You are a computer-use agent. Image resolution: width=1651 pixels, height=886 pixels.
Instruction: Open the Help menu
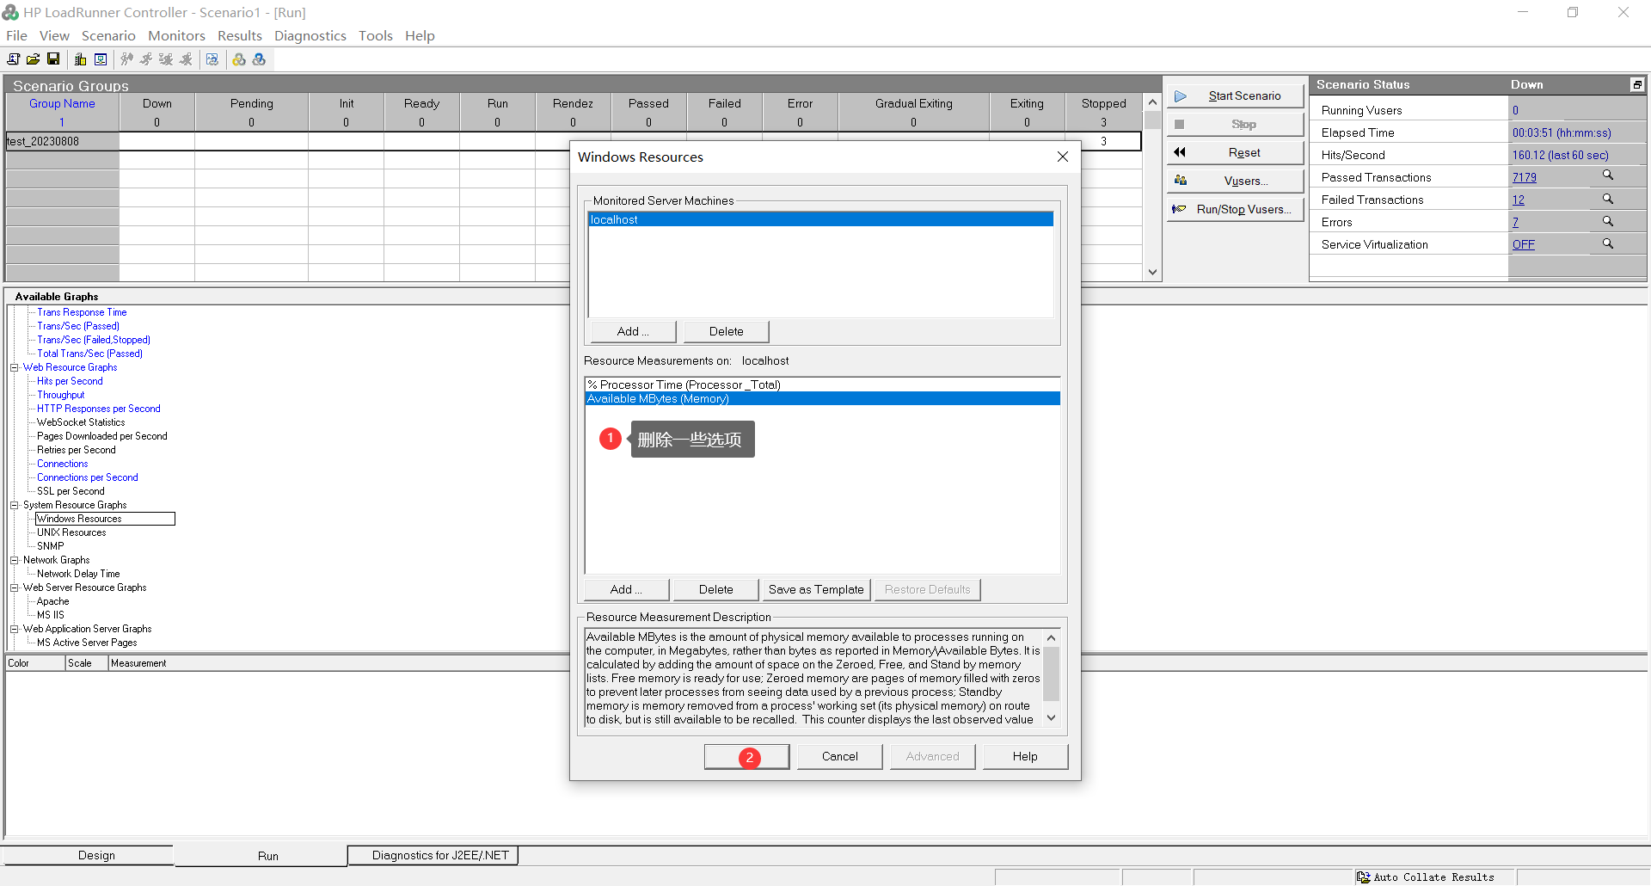[420, 35]
